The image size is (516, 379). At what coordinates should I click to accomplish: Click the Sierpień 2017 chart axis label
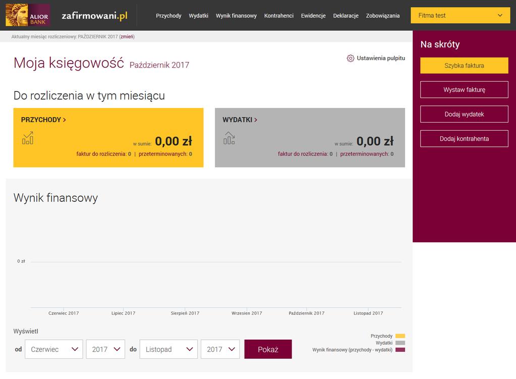click(x=185, y=313)
